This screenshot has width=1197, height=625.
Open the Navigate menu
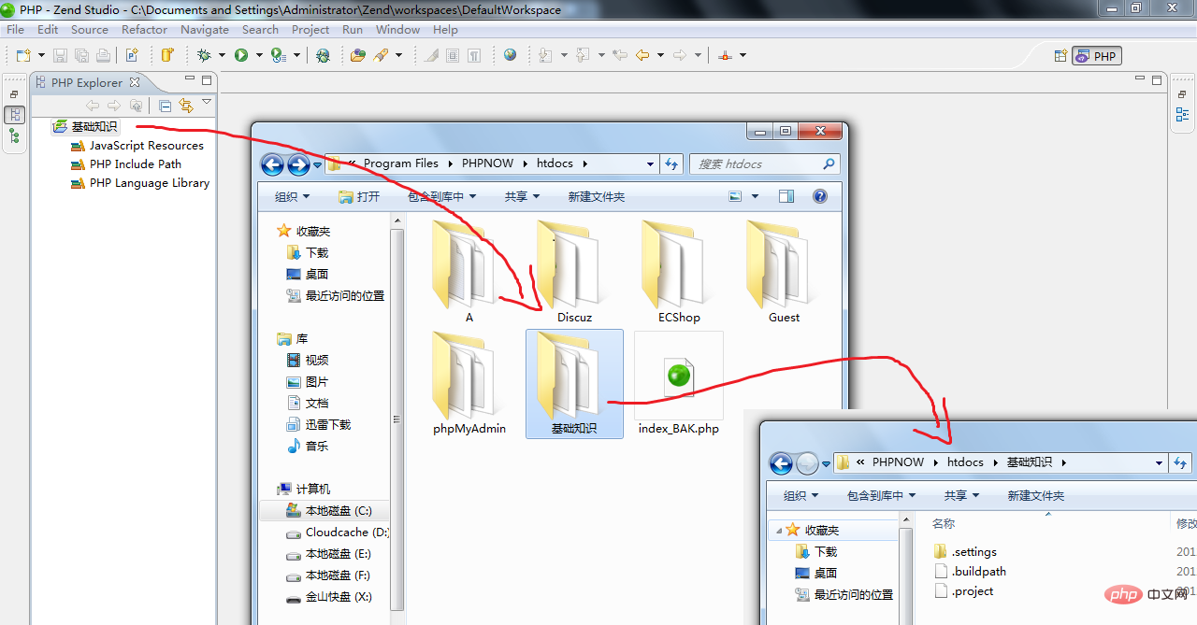click(205, 30)
